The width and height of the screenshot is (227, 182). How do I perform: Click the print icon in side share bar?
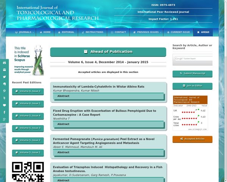(5, 63)
